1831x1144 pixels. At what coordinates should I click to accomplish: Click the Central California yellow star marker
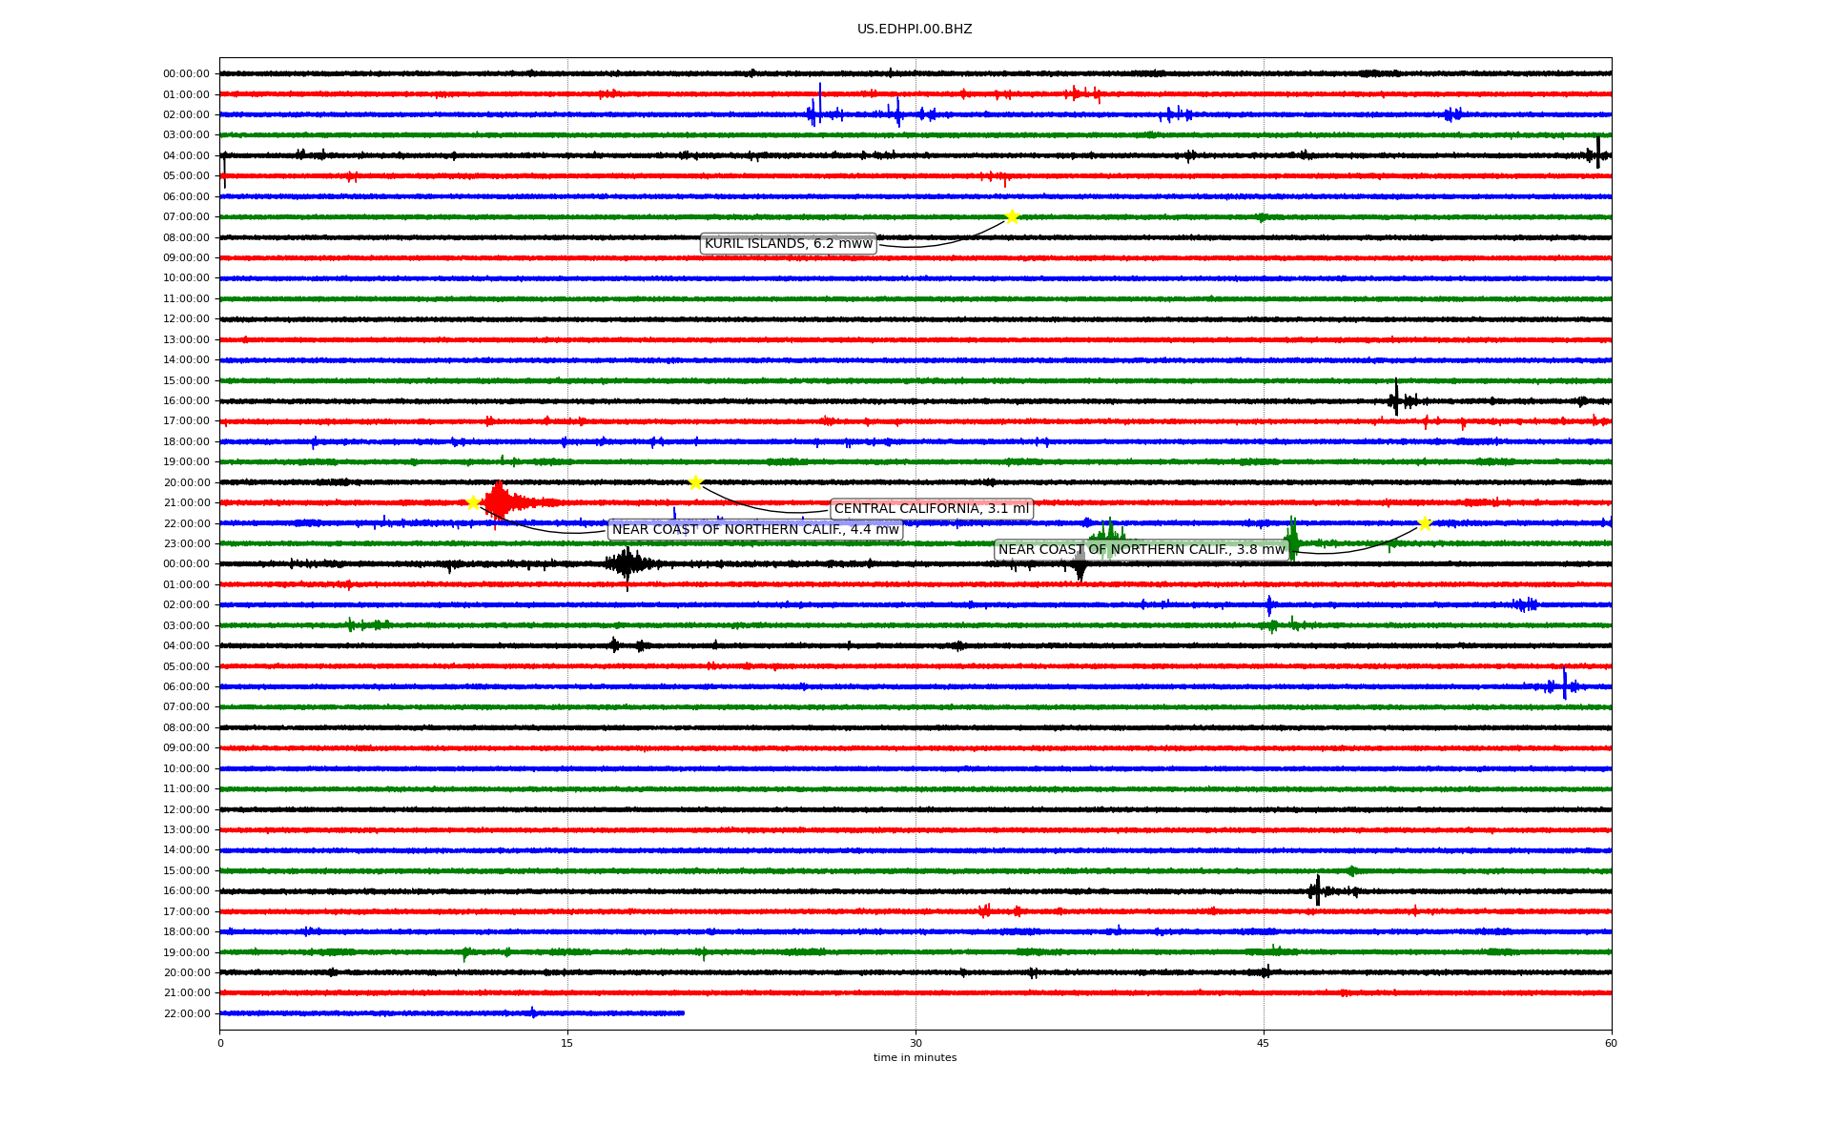tap(695, 482)
